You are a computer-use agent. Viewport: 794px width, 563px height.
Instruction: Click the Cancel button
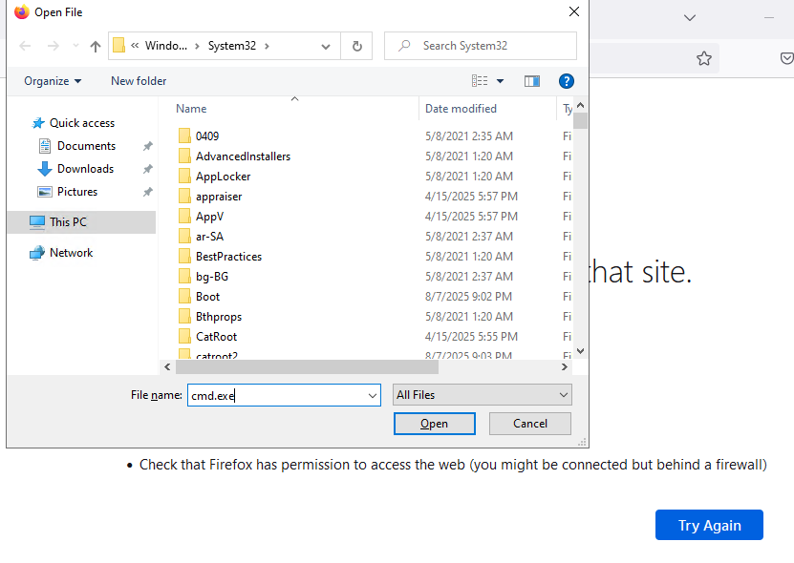click(530, 424)
